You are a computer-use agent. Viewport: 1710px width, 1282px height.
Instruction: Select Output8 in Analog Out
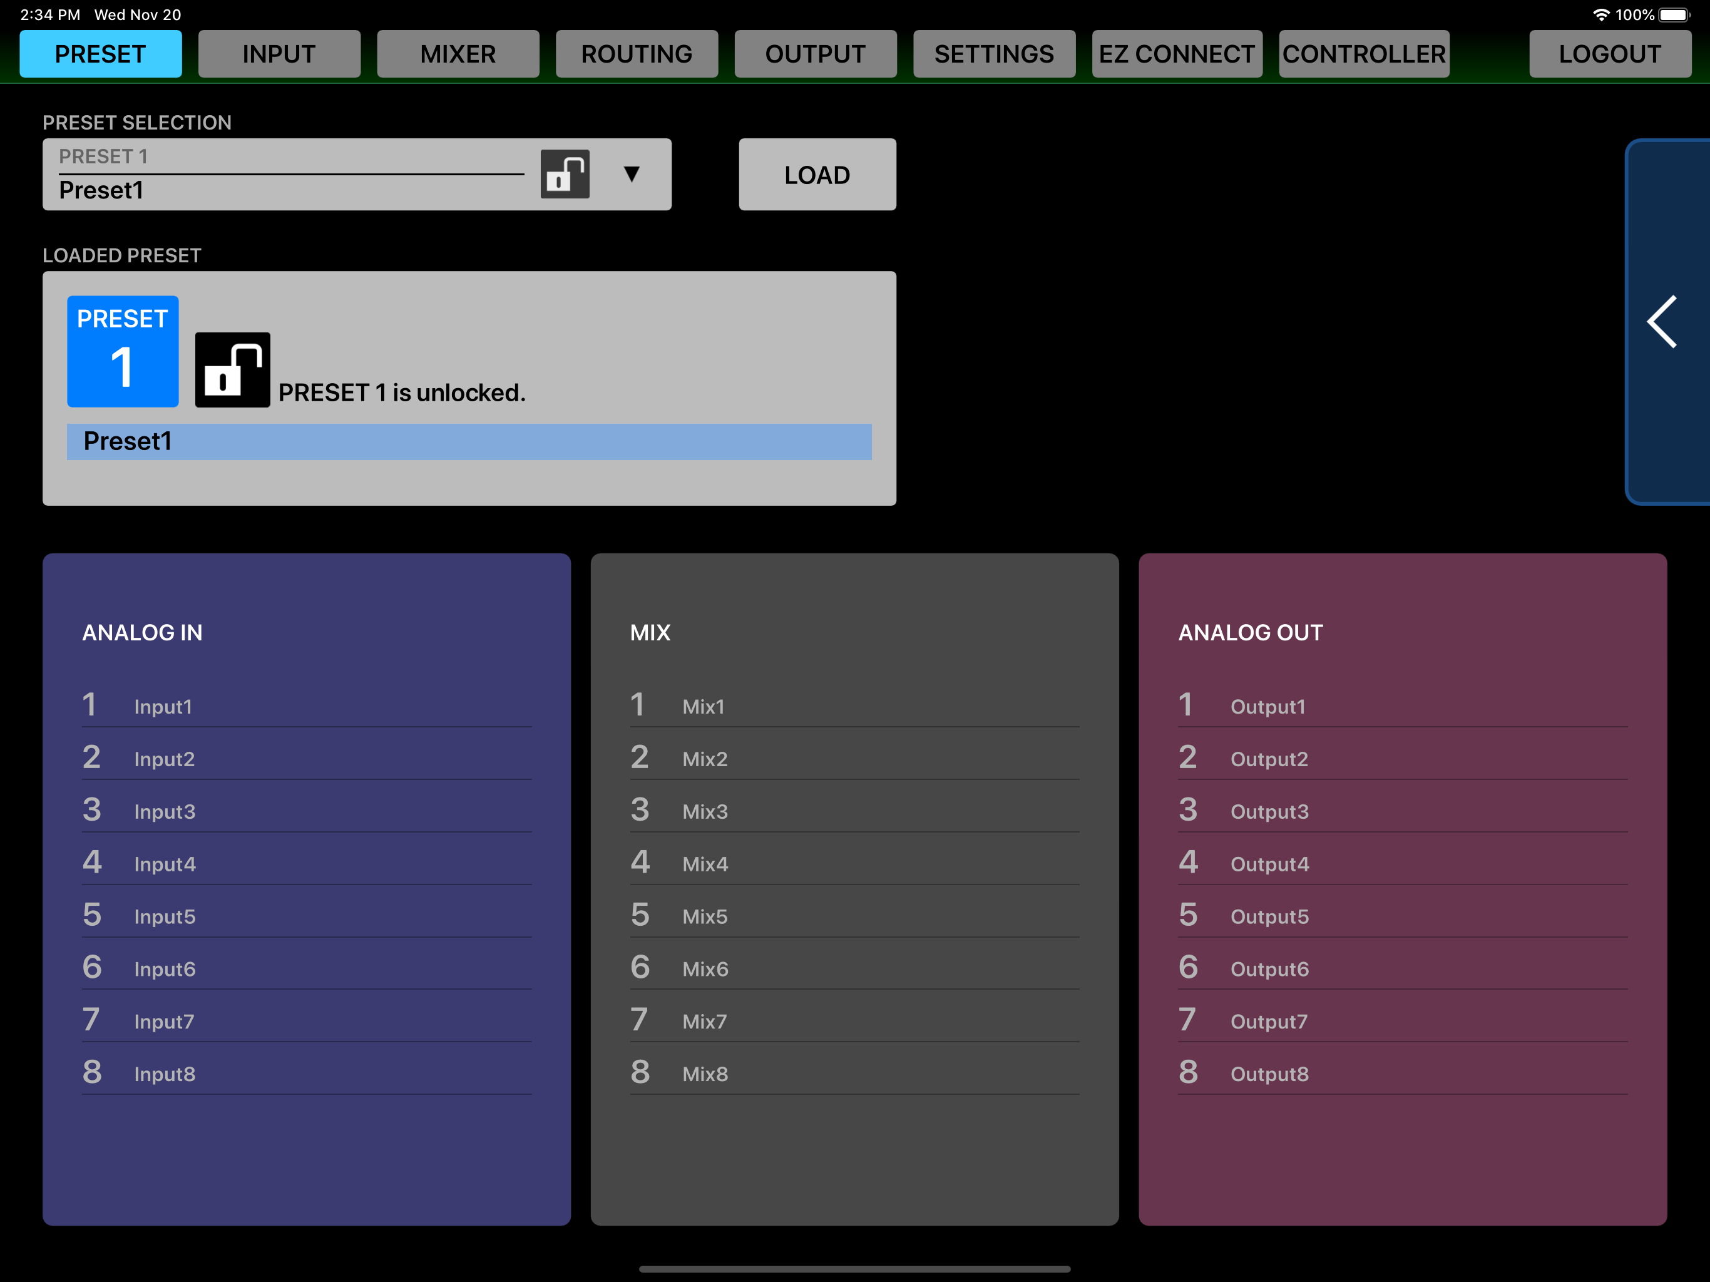coord(1403,1073)
